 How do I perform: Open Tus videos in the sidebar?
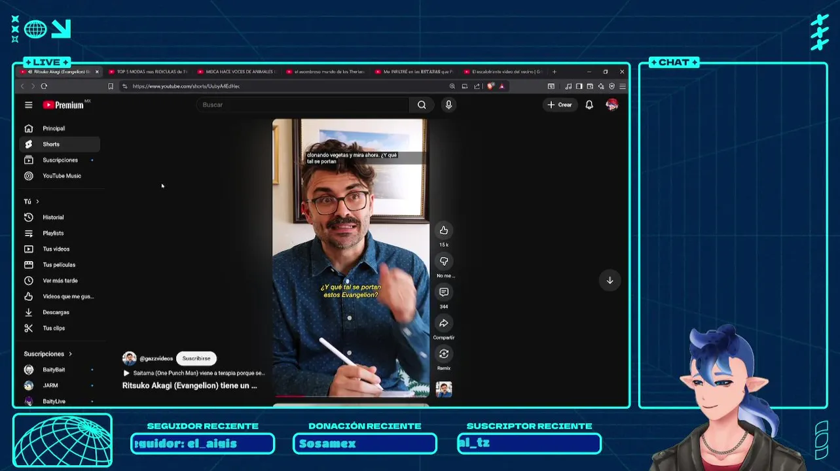pos(60,249)
